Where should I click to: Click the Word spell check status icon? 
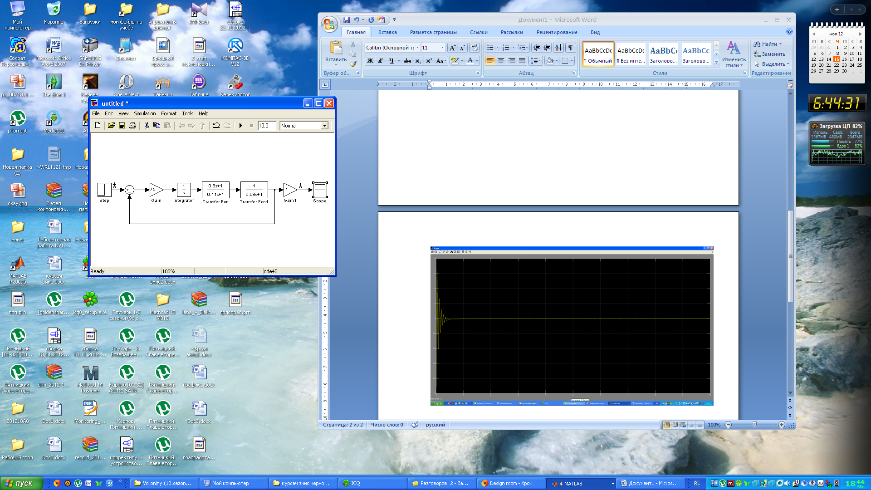click(x=415, y=425)
